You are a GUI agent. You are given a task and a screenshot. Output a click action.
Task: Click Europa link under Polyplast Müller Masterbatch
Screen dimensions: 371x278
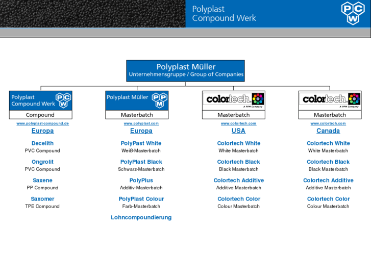pyautogui.click(x=141, y=131)
